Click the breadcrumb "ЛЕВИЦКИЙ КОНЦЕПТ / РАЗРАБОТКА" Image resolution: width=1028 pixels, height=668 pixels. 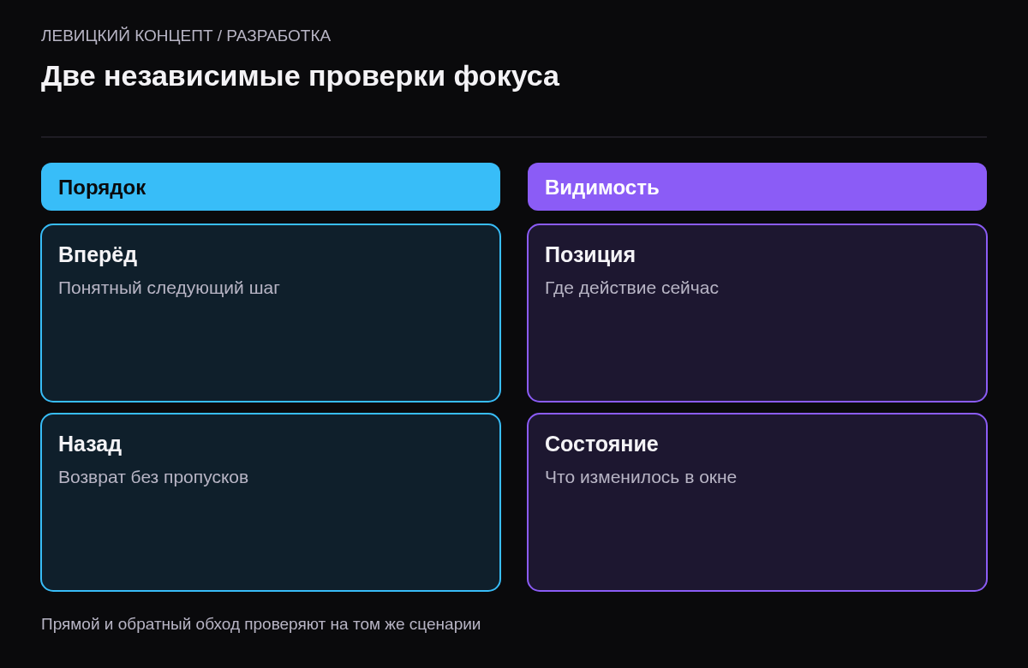(186, 36)
